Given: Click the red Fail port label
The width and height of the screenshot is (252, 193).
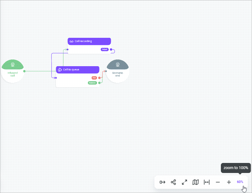Looking at the screenshot, I should [x=94, y=78].
